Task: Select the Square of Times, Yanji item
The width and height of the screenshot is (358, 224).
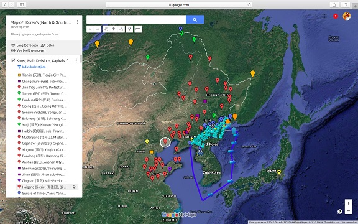Action: (44, 193)
